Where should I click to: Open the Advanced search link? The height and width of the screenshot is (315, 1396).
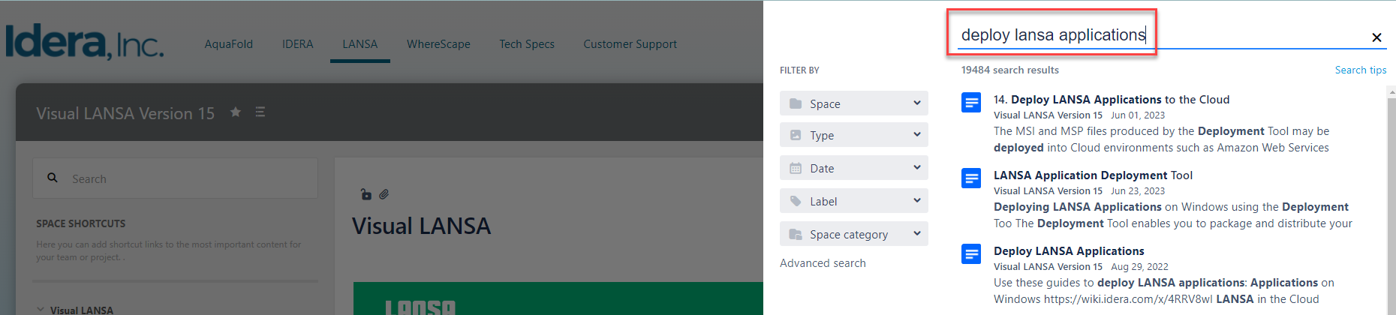point(823,263)
